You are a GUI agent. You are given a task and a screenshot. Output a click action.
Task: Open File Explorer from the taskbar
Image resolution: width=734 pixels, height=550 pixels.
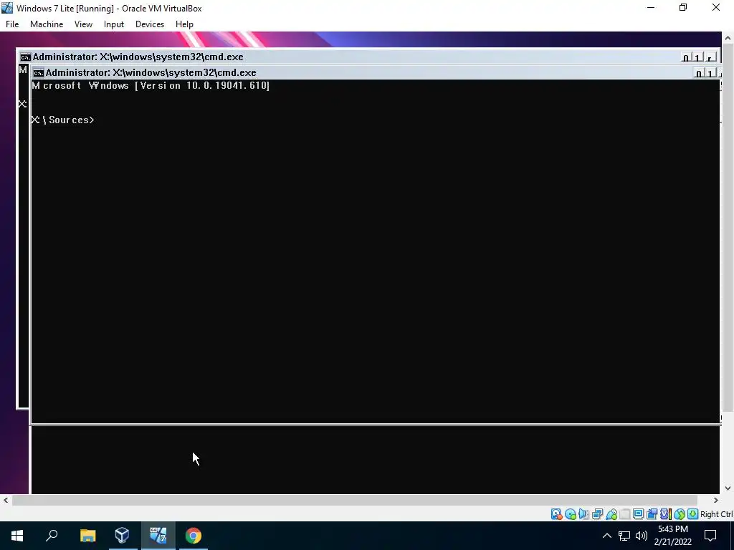pyautogui.click(x=87, y=536)
